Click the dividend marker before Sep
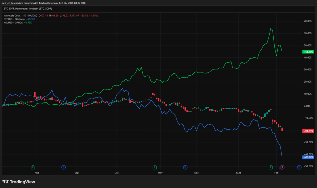 [x=63, y=167]
